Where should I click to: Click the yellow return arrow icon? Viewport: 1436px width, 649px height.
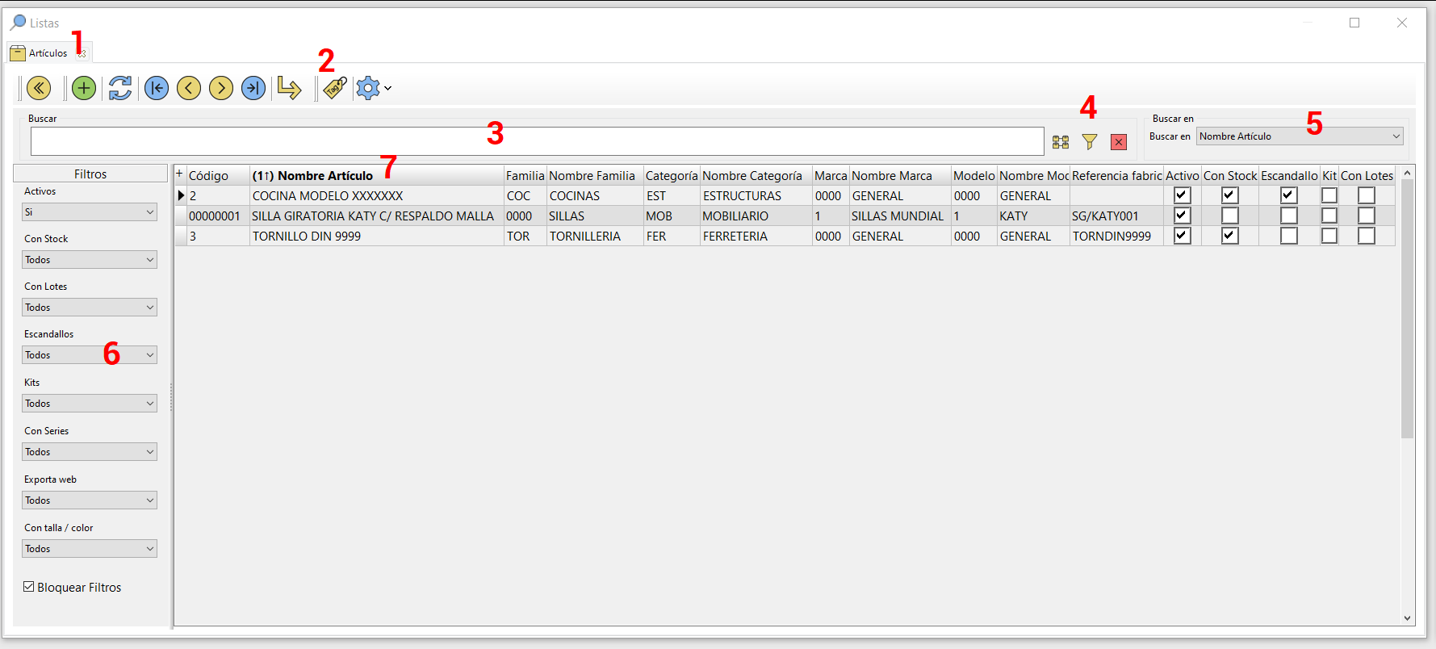pyautogui.click(x=289, y=88)
